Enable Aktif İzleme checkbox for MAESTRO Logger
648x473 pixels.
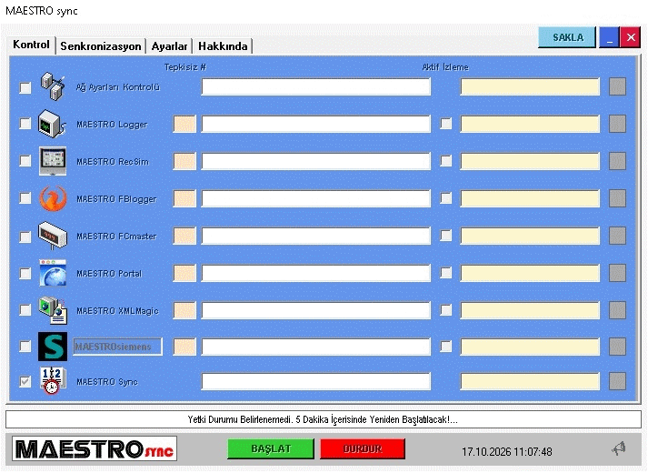pyautogui.click(x=446, y=124)
